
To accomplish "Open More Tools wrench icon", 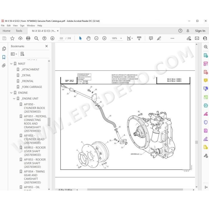I will [x=206, y=156].
